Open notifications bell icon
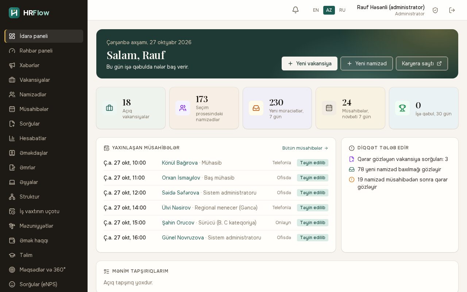Screen dimensions: 467x292 (296, 10)
